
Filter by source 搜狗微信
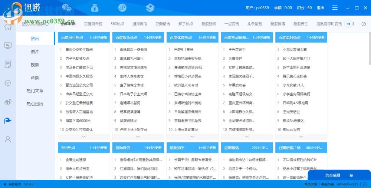pos(139,24)
